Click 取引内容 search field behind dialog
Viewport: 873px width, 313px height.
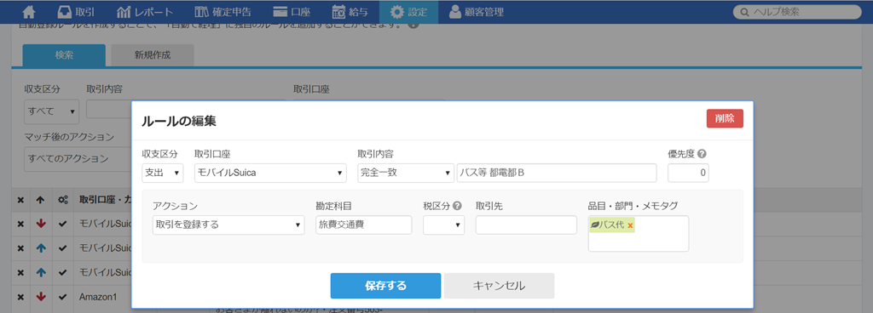tap(108, 110)
